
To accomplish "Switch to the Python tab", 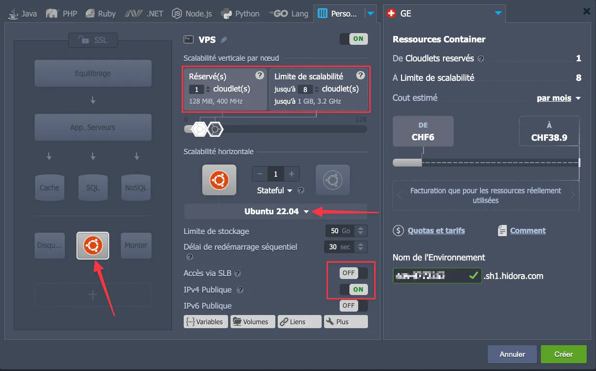I will (x=241, y=14).
